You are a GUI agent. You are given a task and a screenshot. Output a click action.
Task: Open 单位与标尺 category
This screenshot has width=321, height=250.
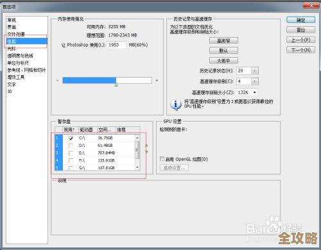click(x=18, y=63)
